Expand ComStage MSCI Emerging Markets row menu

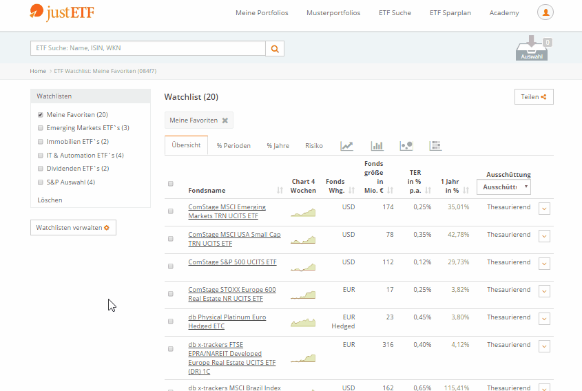tap(544, 209)
